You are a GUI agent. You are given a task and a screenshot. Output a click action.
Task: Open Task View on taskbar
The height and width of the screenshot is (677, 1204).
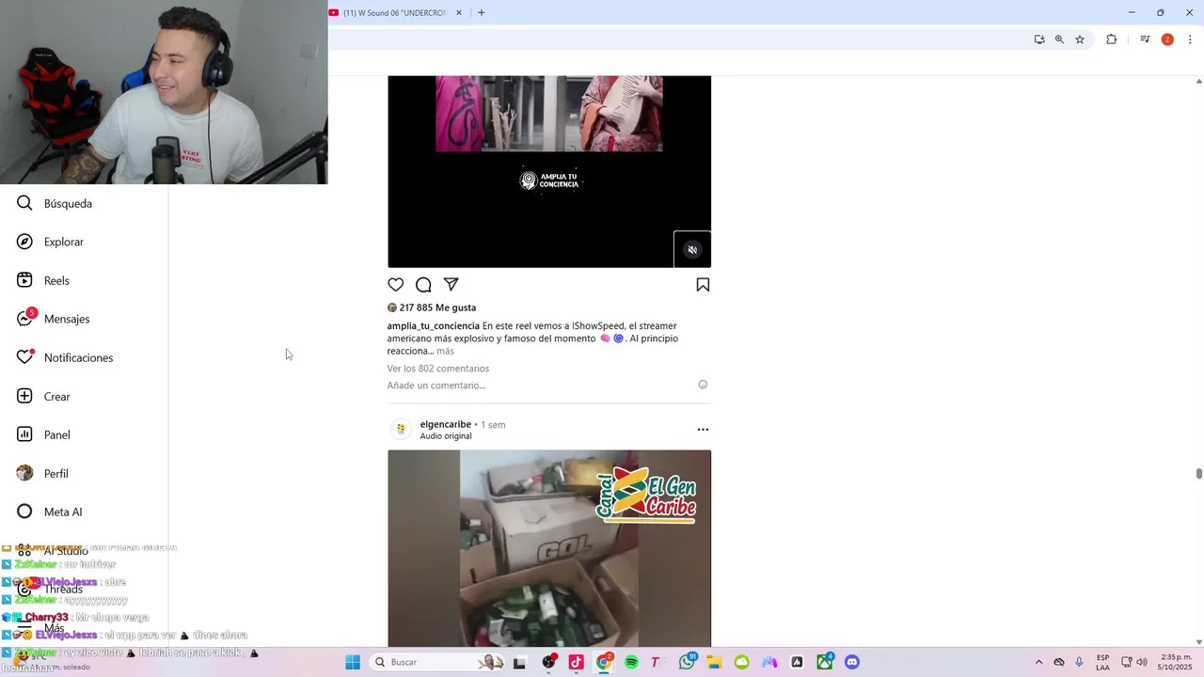[x=519, y=662]
